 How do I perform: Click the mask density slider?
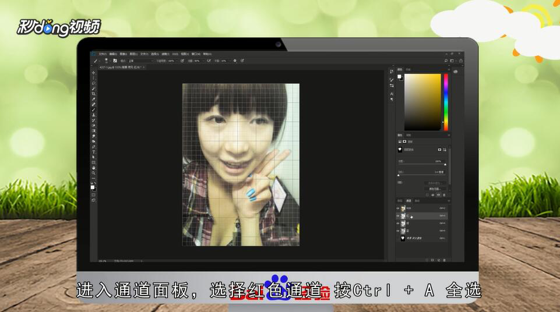tap(422, 164)
